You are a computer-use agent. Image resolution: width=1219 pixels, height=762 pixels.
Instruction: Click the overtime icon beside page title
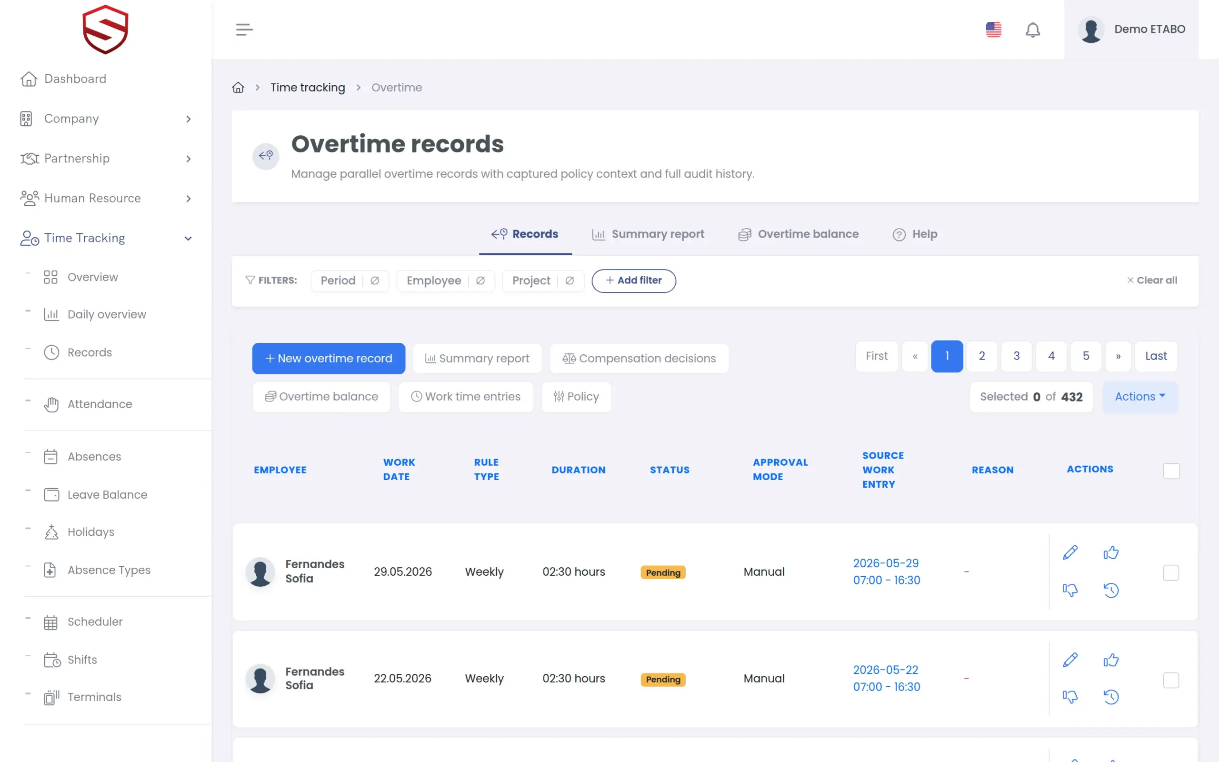tap(266, 156)
